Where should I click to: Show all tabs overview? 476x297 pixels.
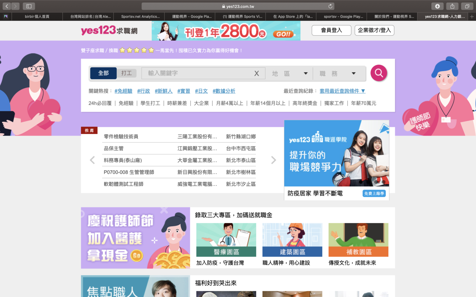[467, 6]
